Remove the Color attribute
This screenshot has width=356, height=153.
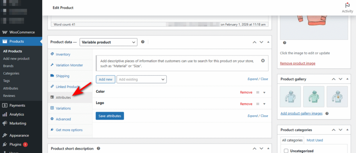coord(246,92)
